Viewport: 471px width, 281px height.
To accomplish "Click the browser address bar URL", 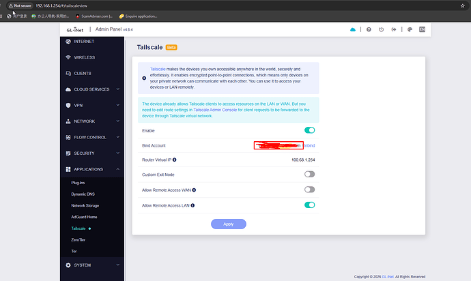I will coord(61,5).
